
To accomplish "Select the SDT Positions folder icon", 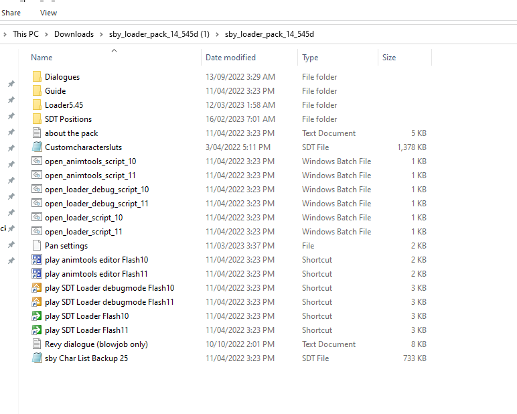I will pos(37,119).
